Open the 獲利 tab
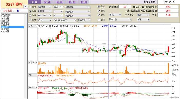180x99 pixels. [60, 2]
